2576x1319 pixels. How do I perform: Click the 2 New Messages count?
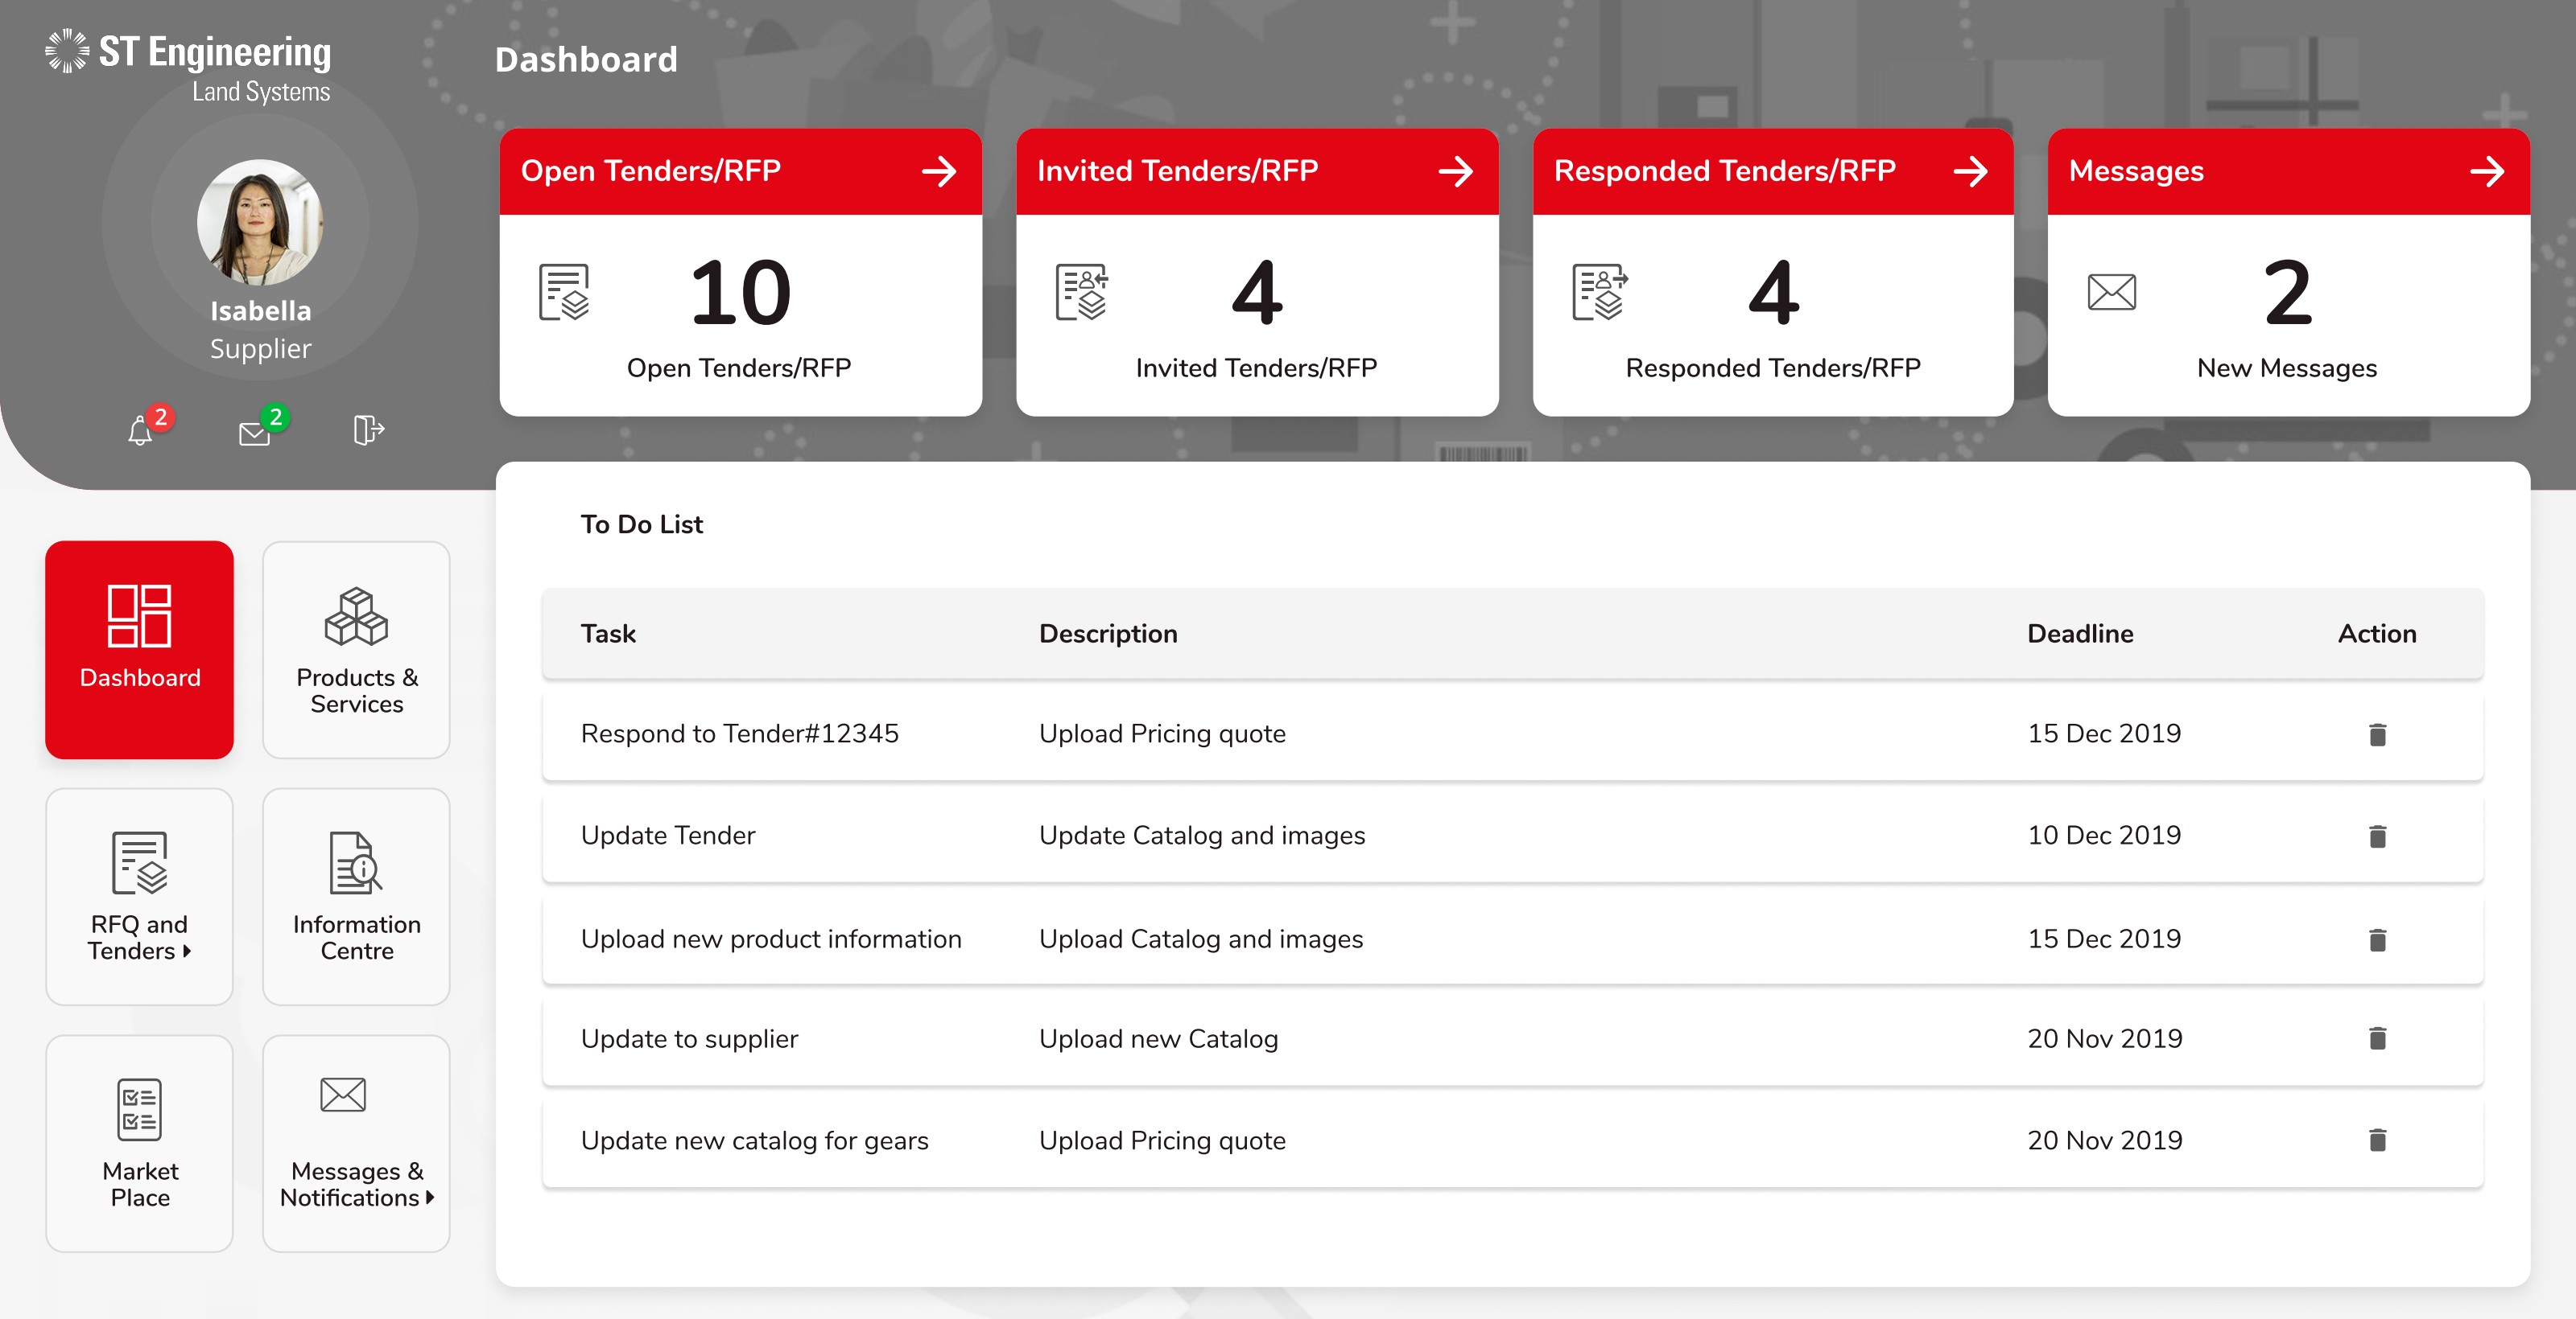2288,293
